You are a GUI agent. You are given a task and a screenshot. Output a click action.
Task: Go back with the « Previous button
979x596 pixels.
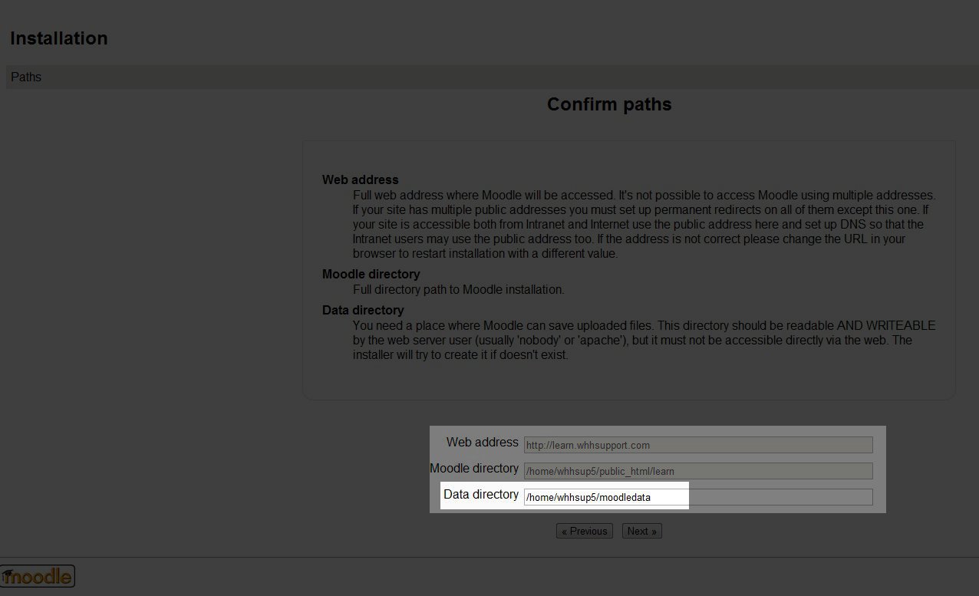click(584, 531)
